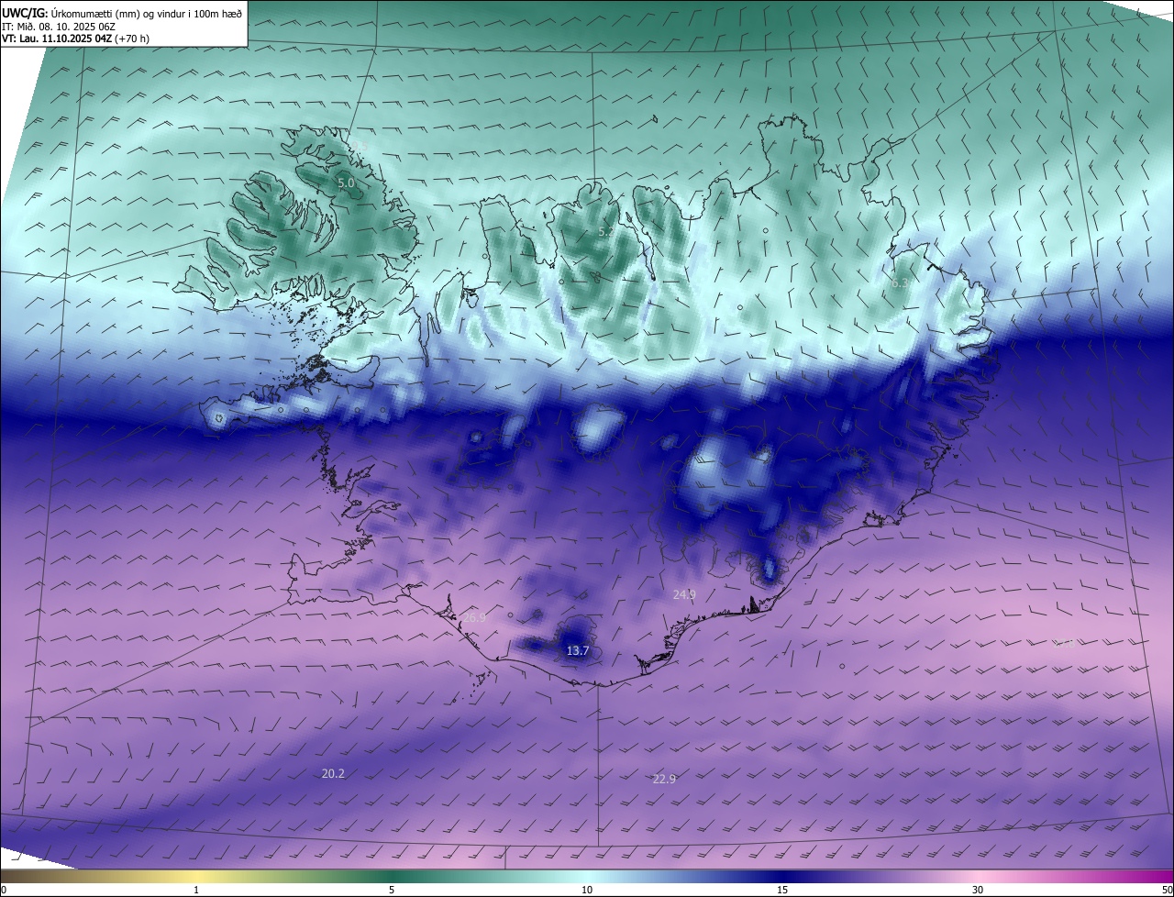The image size is (1174, 897).
Task: Click the colorbar tick label 0
Action: pos(4,891)
